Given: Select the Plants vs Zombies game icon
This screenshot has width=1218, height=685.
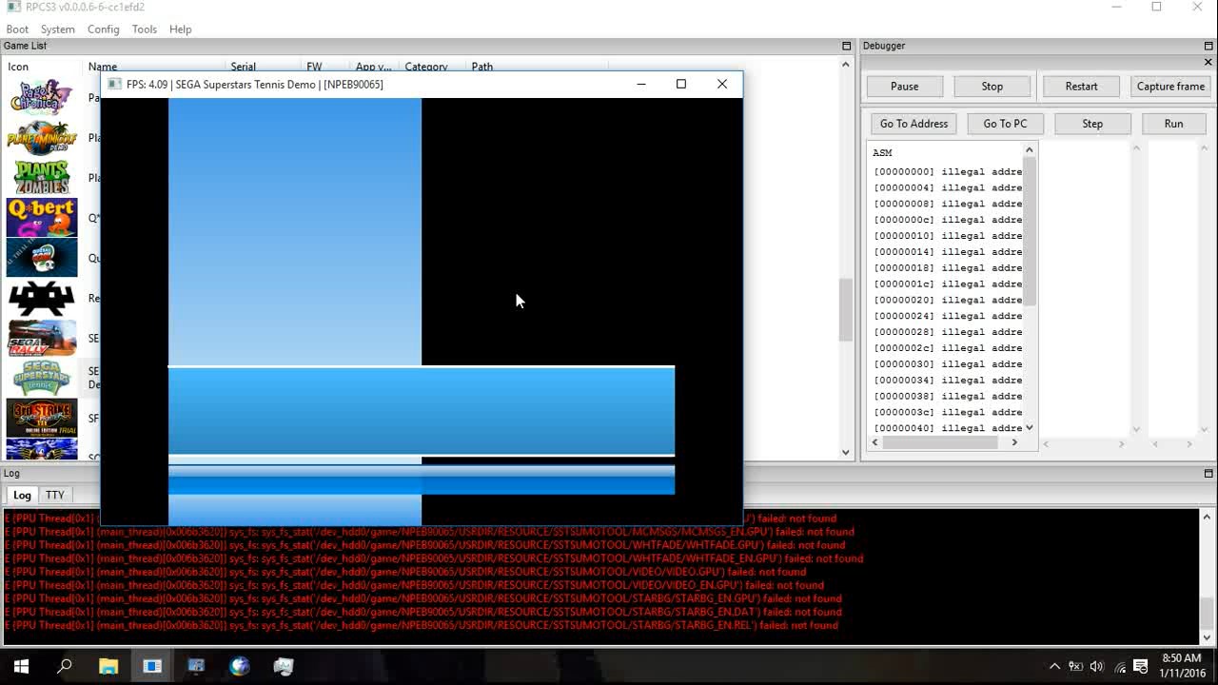Looking at the screenshot, I should coord(42,177).
